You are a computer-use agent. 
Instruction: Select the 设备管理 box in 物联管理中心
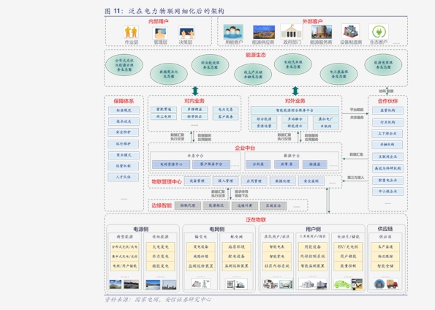[x=197, y=181]
